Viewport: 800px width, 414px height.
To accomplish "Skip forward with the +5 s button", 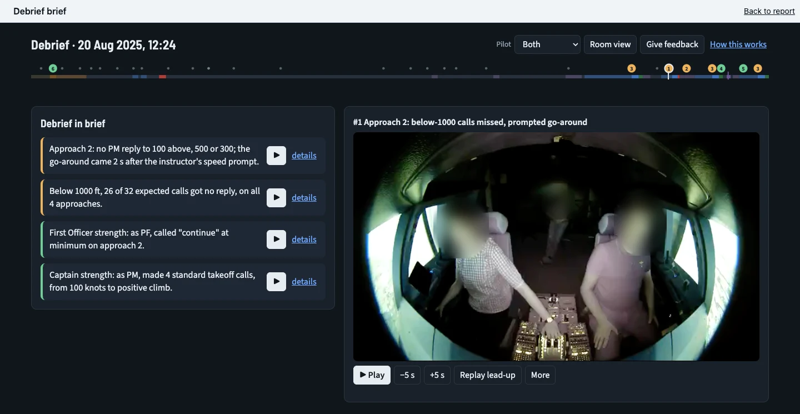I will click(x=437, y=375).
